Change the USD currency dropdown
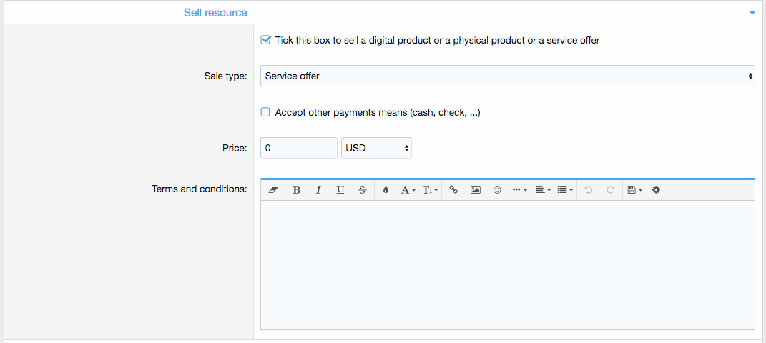Viewport: 766px width, 343px height. pyautogui.click(x=377, y=148)
